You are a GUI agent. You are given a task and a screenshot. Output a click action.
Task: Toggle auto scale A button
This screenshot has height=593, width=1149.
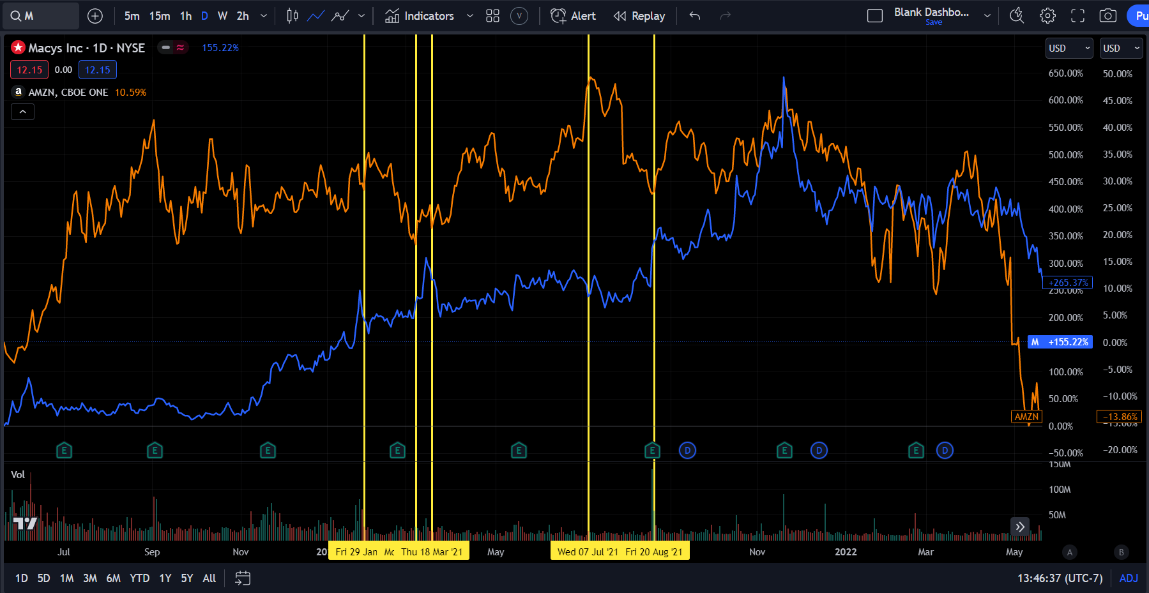pyautogui.click(x=1070, y=552)
